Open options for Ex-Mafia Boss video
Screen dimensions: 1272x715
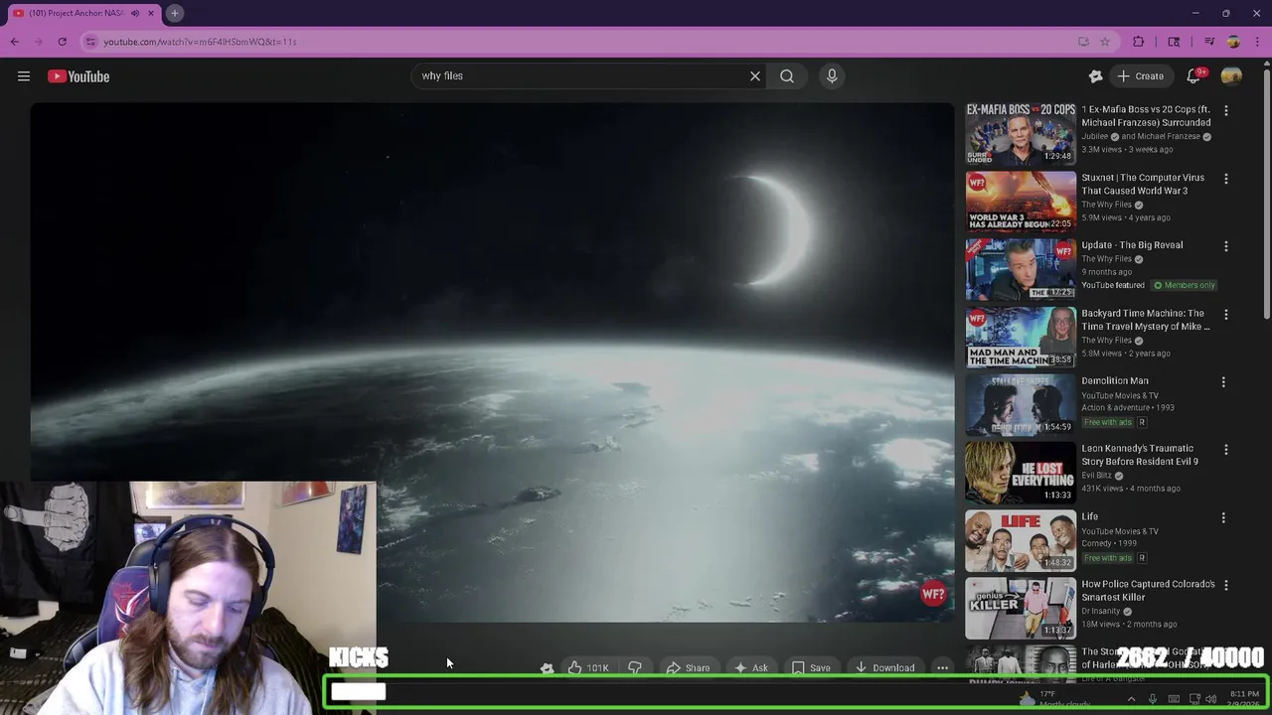pyautogui.click(x=1225, y=110)
